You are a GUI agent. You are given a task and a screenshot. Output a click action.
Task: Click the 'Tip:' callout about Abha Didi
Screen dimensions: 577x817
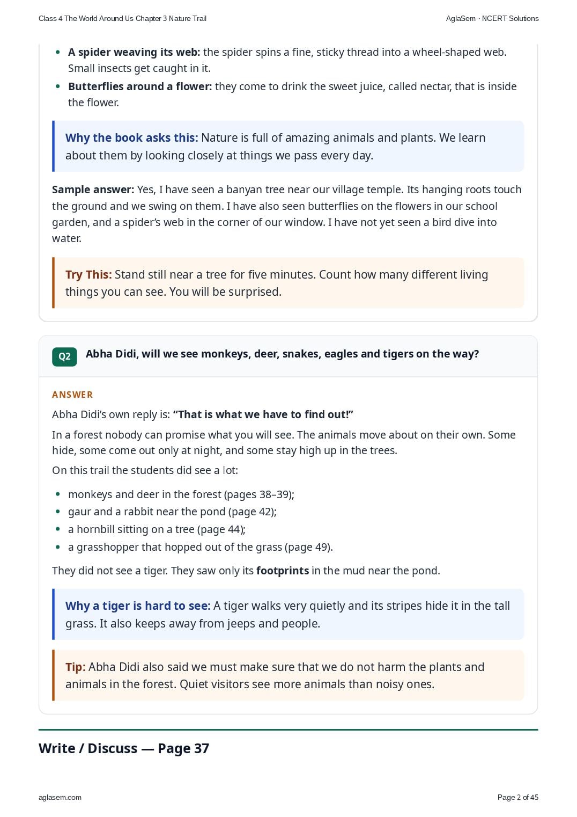pos(288,675)
